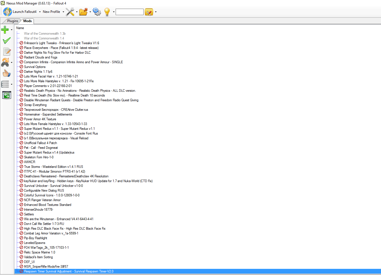Open the Launch Fallout4 dropdown arrow
This screenshot has width=381, height=275.
point(40,12)
